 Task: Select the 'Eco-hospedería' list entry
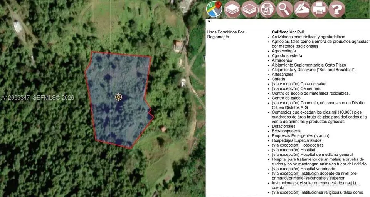(x=286, y=131)
